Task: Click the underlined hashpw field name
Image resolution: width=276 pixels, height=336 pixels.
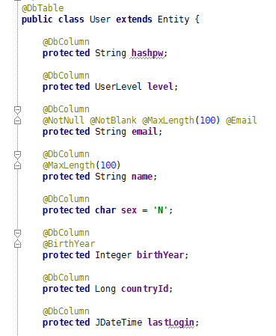Action: tap(147, 54)
